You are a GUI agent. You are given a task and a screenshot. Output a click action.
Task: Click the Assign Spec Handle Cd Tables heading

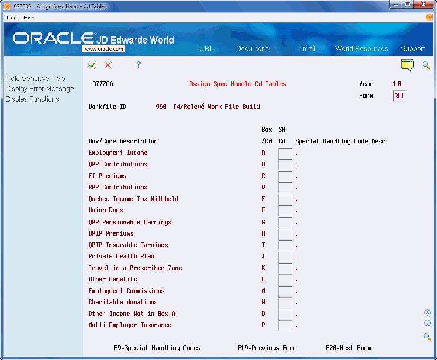pyautogui.click(x=238, y=84)
